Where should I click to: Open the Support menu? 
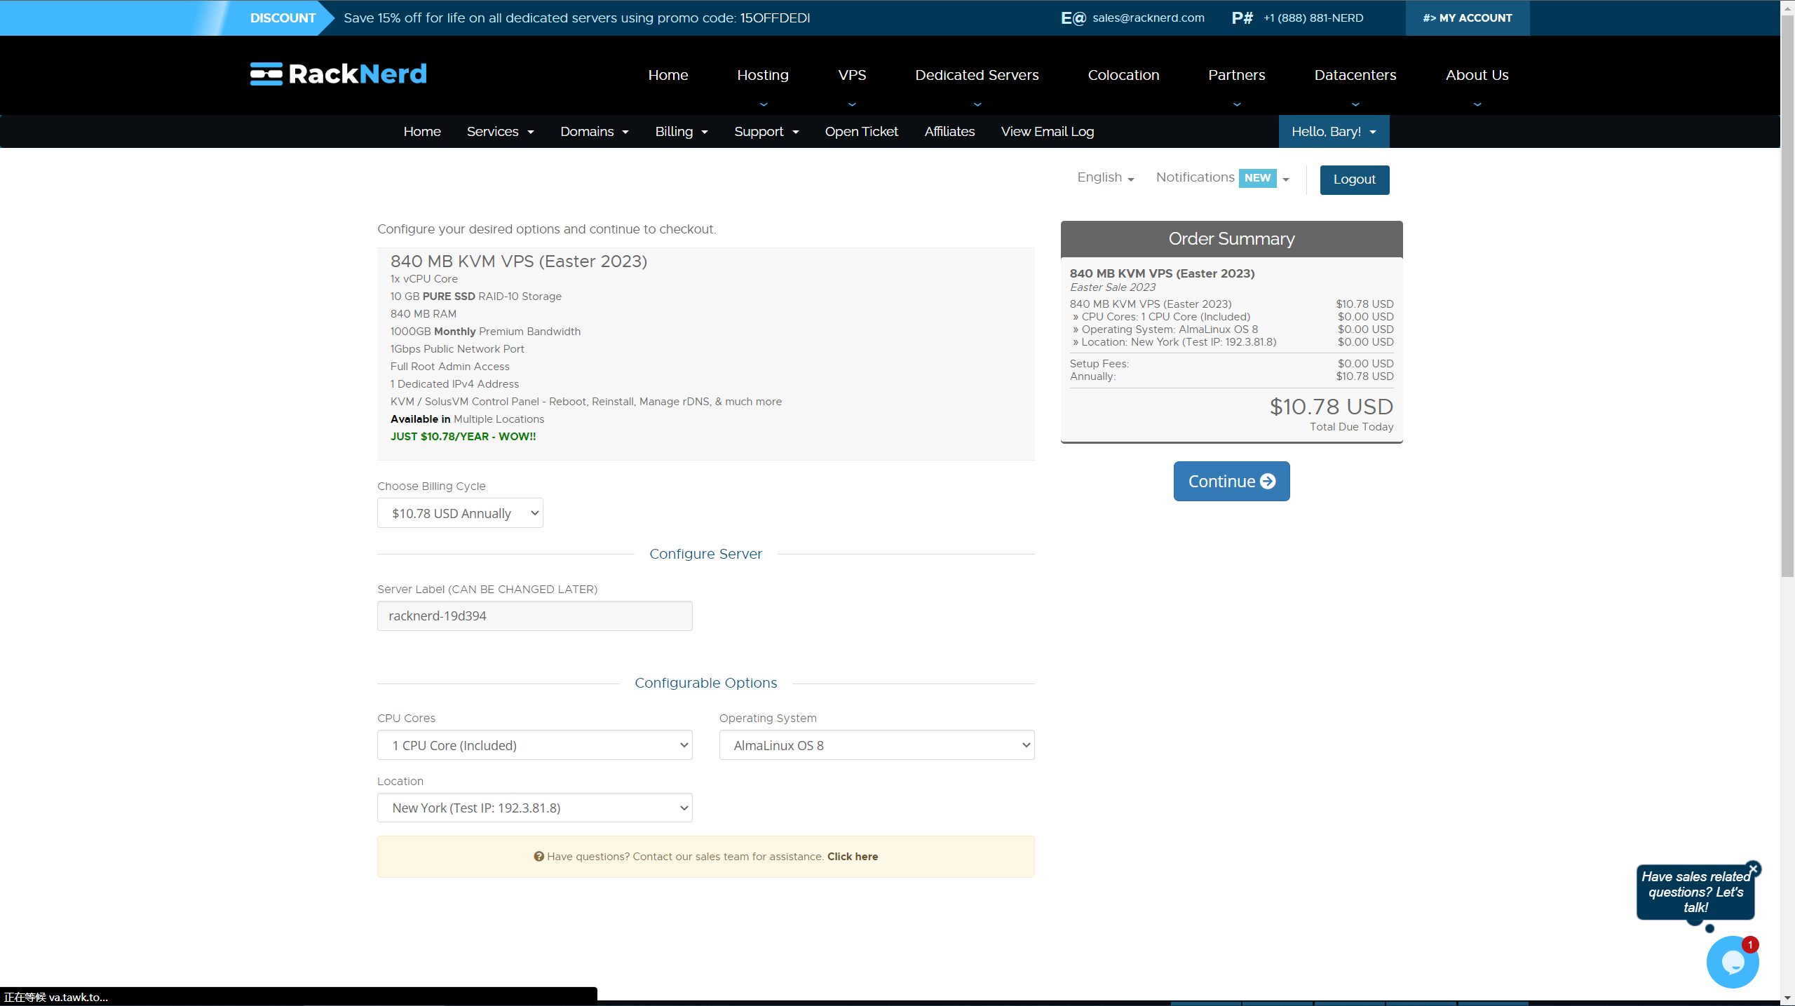pyautogui.click(x=767, y=132)
